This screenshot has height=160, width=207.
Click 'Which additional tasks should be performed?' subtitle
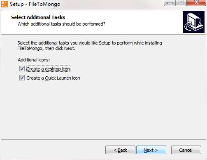[61, 24]
